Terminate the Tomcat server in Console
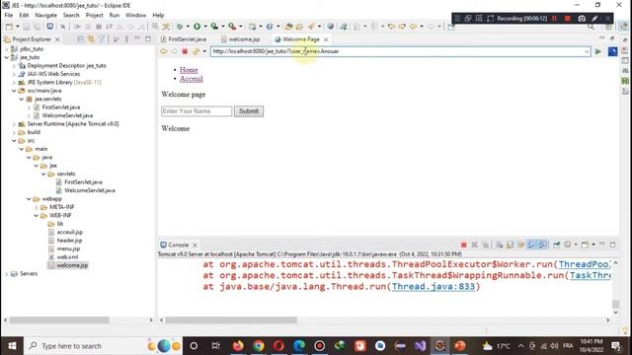 point(464,245)
